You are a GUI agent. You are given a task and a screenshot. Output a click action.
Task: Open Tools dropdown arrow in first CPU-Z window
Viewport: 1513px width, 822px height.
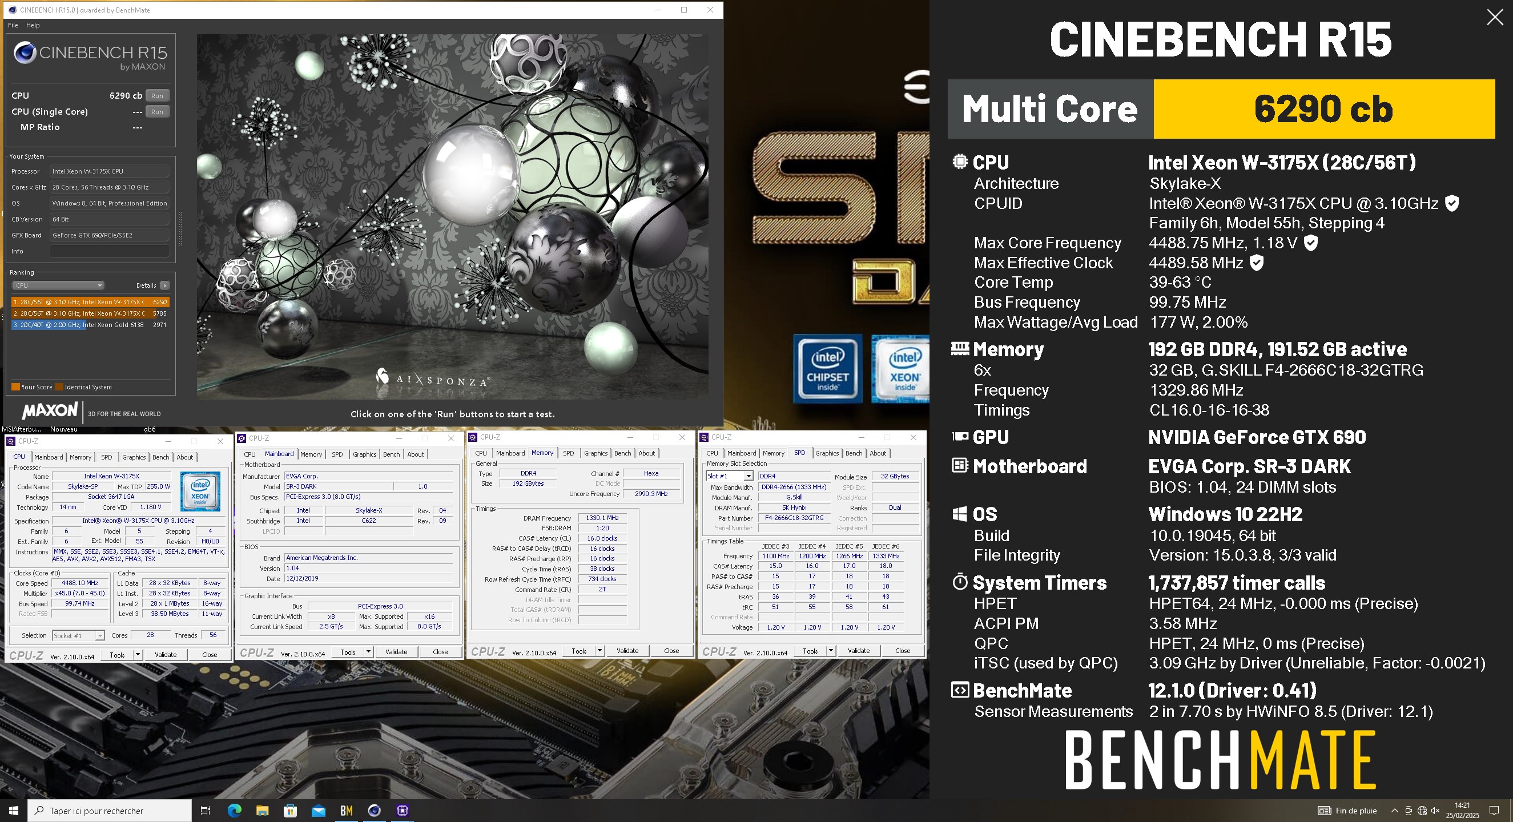pyautogui.click(x=138, y=655)
